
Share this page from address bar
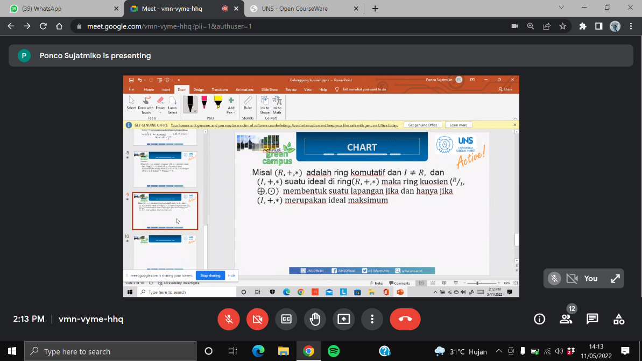click(x=547, y=26)
